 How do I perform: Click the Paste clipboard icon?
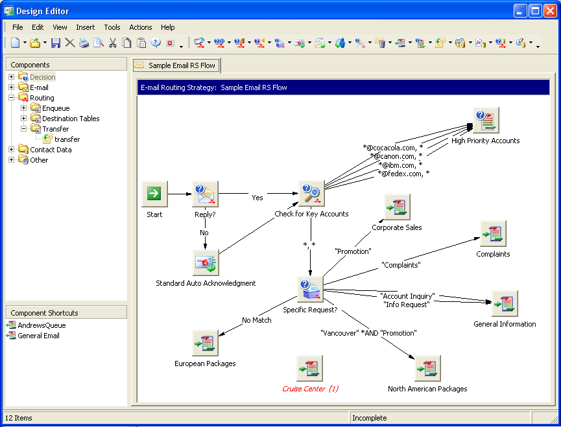141,43
